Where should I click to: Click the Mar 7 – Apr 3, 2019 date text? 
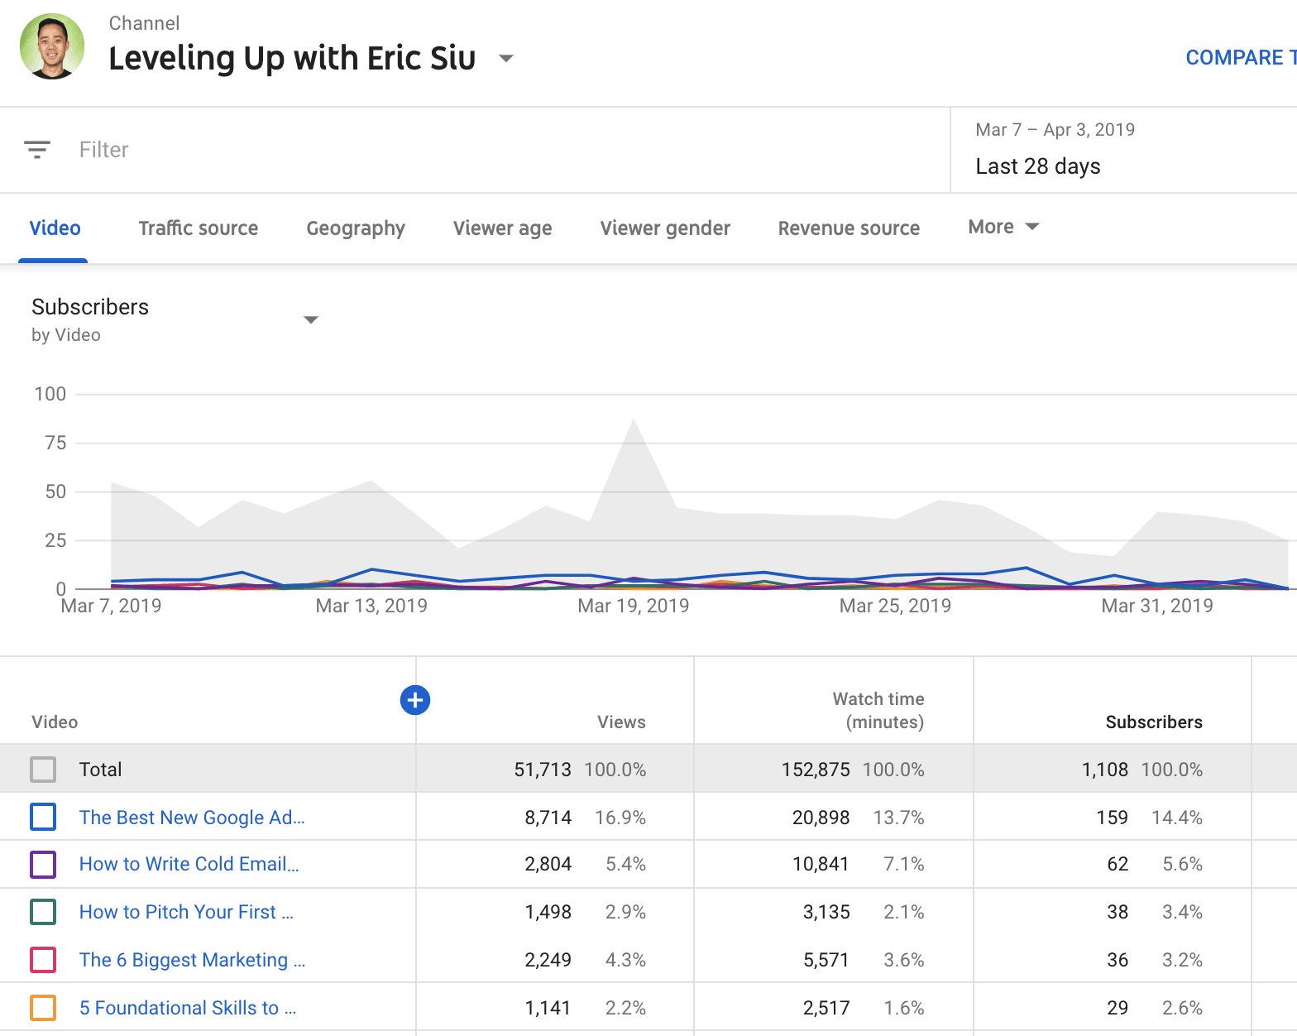click(1055, 130)
